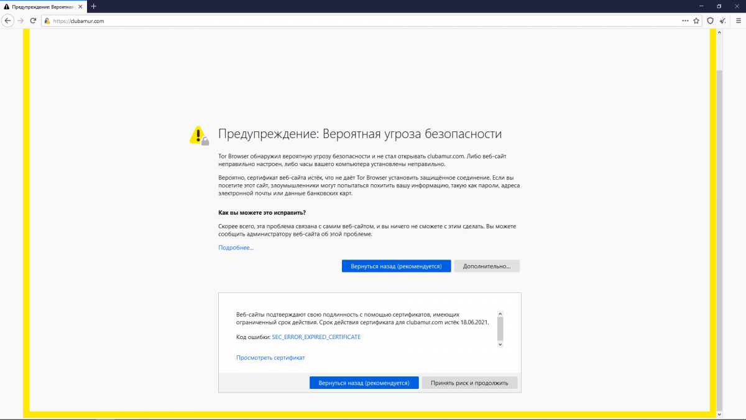
Task: Click the page's vertical scrollbar down arrow
Action: click(719, 414)
